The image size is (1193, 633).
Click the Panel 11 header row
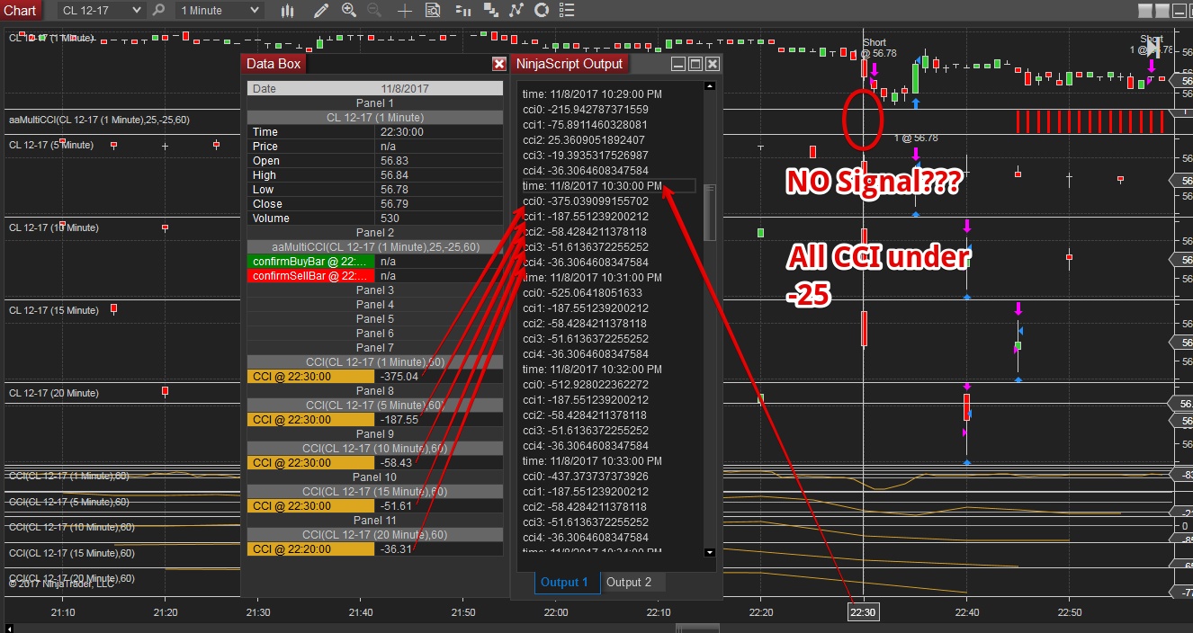(375, 520)
